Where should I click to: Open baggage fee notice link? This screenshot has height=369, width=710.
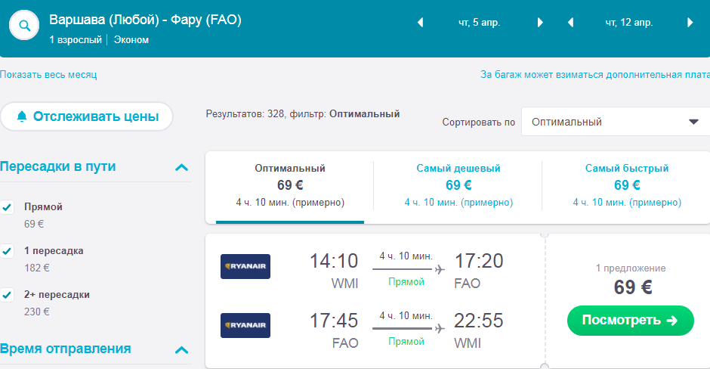coord(594,75)
